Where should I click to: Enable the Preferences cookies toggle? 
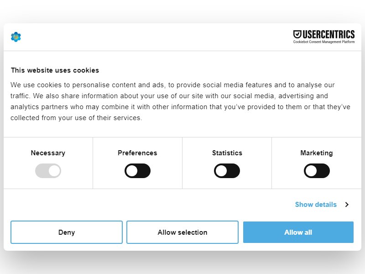coord(138,171)
